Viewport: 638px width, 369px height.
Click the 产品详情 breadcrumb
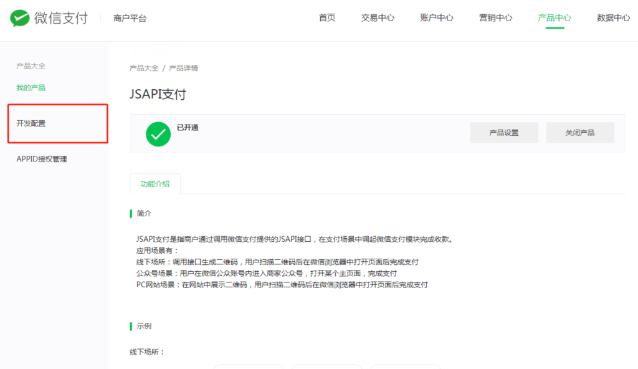(x=184, y=68)
